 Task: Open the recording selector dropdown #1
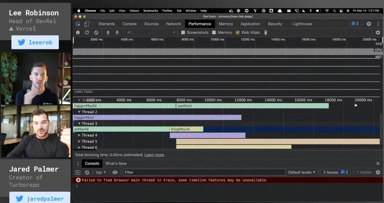point(151,33)
